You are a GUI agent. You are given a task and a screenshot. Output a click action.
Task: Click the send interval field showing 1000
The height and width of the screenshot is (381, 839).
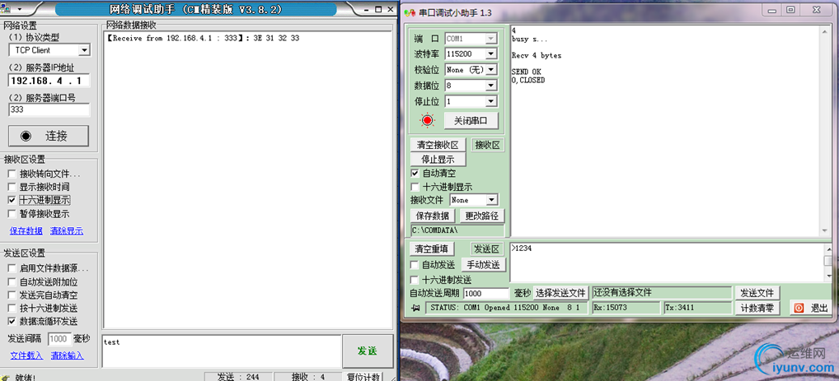pyautogui.click(x=59, y=339)
